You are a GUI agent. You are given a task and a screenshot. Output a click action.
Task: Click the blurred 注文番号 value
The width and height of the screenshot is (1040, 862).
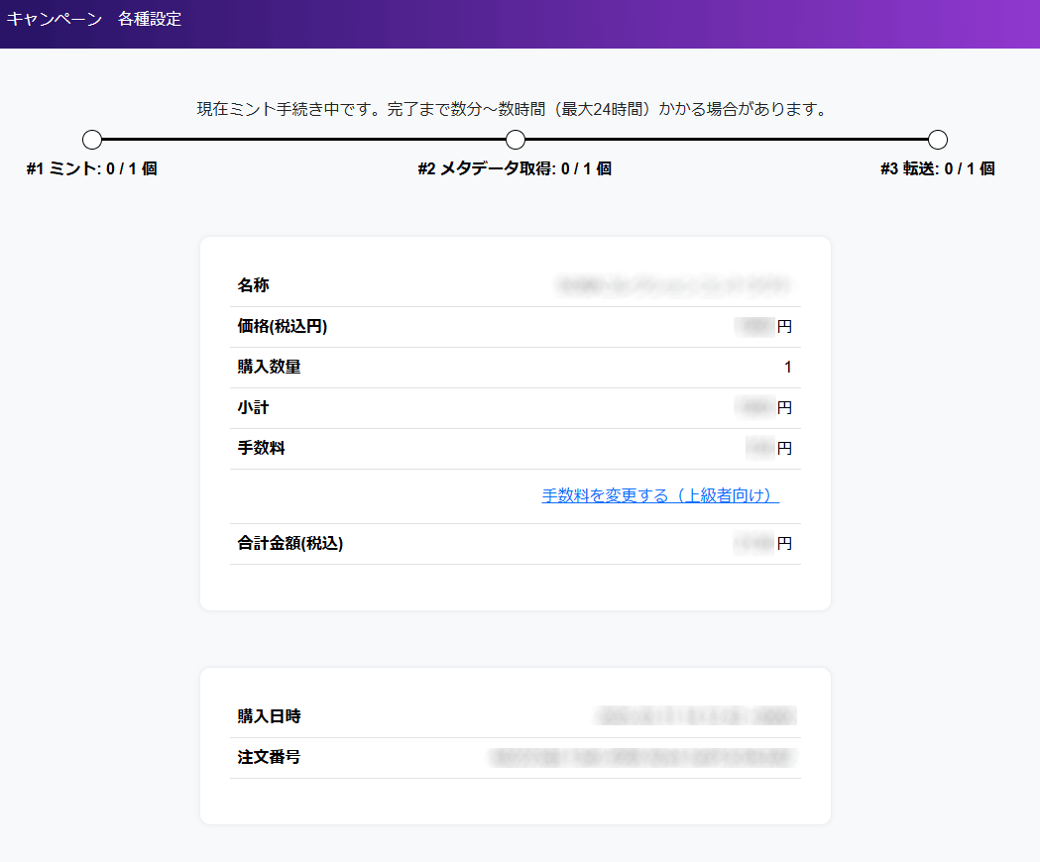(642, 758)
